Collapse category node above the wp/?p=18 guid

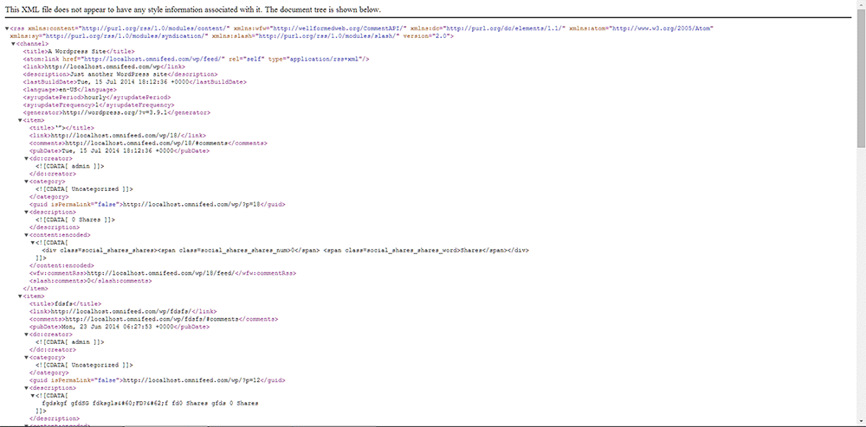pos(27,182)
